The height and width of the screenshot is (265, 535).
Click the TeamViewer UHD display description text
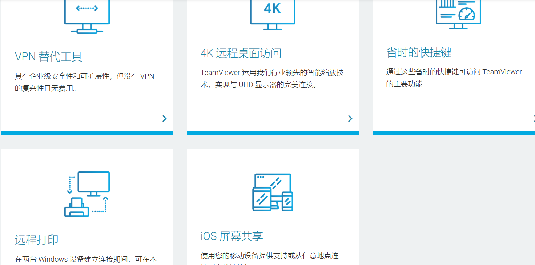click(272, 79)
